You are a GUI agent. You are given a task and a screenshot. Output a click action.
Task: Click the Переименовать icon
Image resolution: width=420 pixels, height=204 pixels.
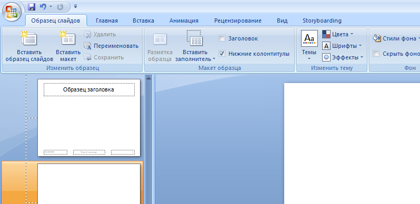pos(87,46)
